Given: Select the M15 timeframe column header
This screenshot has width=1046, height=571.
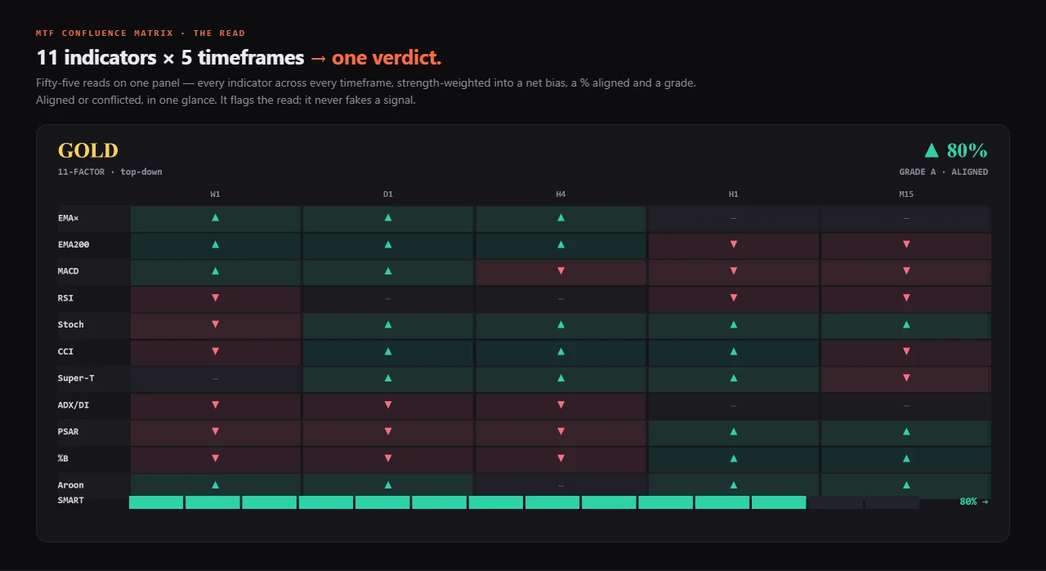Looking at the screenshot, I should (906, 194).
